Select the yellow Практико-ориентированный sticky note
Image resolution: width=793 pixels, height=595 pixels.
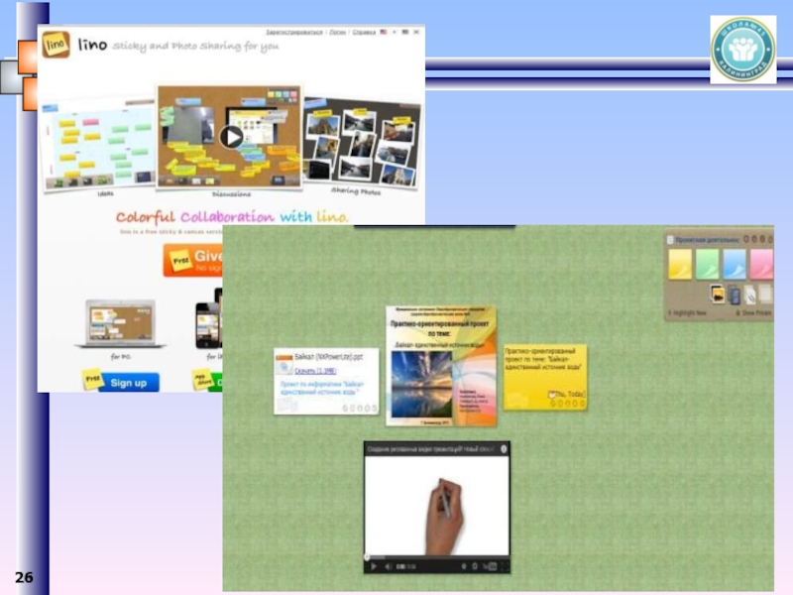click(545, 377)
